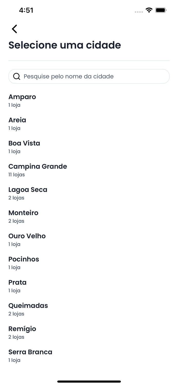The width and height of the screenshot is (178, 386).
Task: Tap the magnifying glass search icon
Action: 17,76
